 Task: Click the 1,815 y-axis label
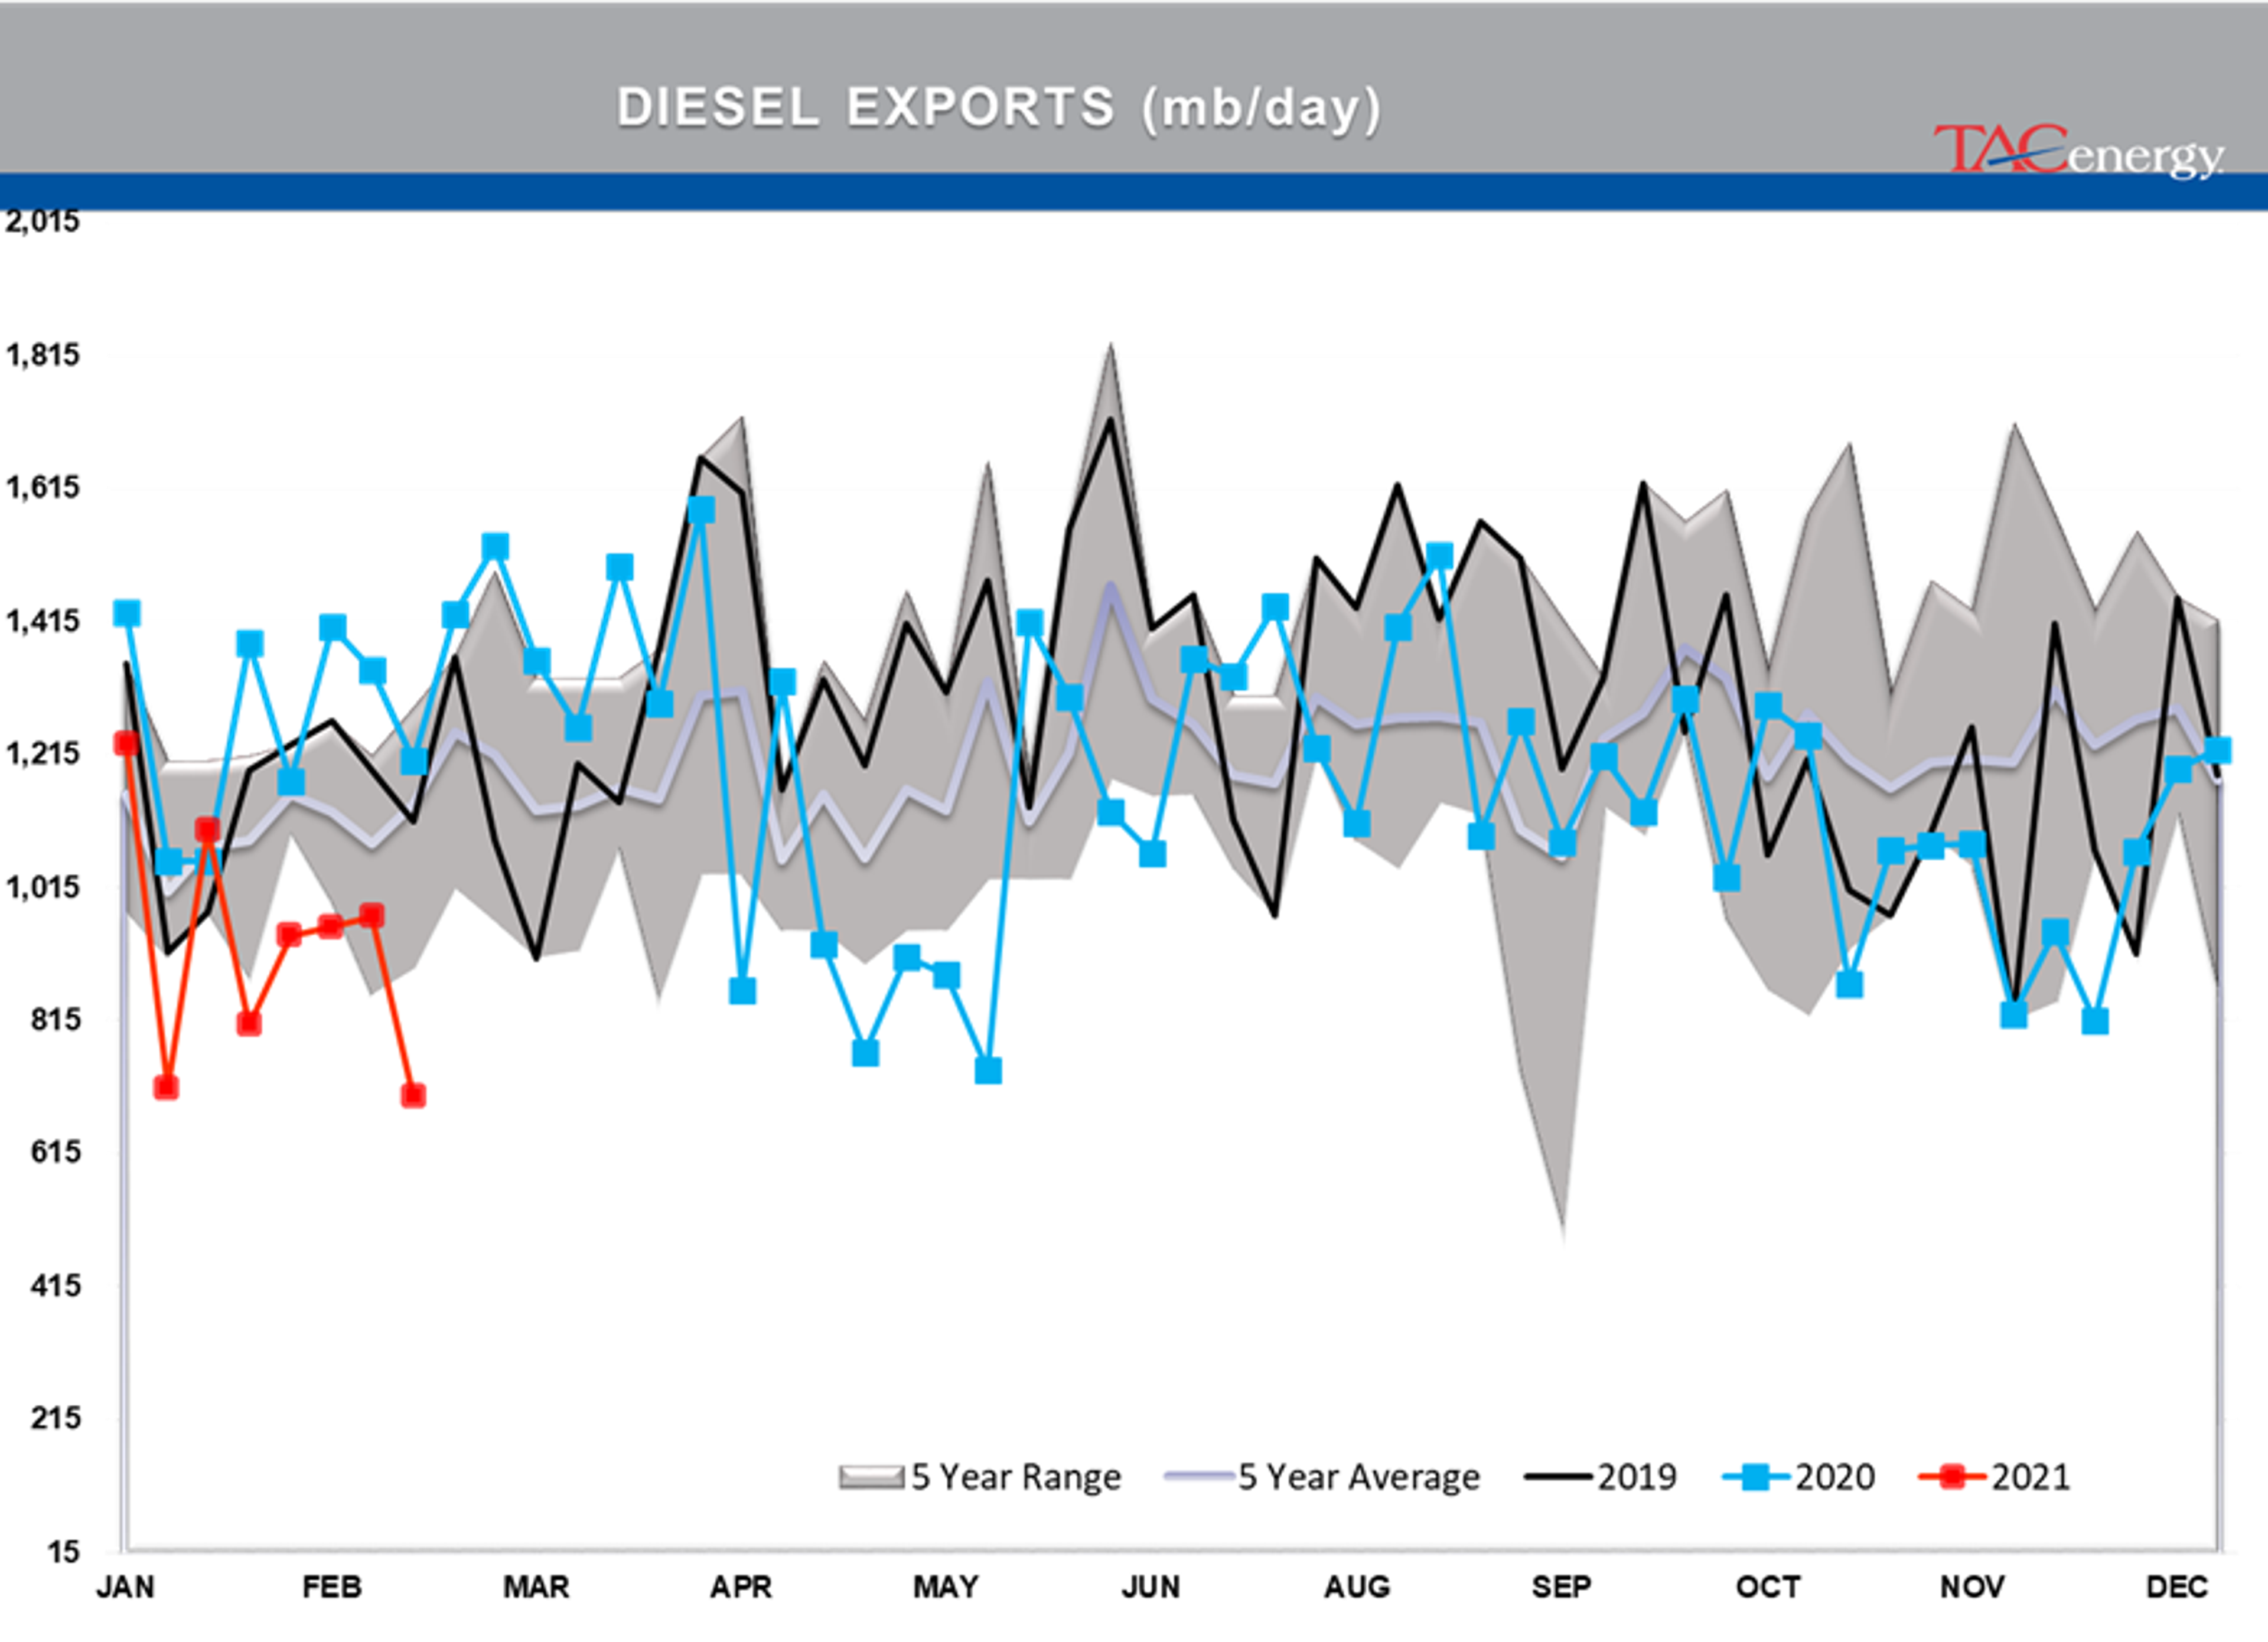point(42,355)
